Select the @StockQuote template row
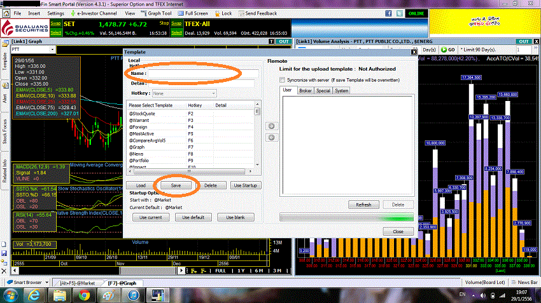The width and height of the screenshot is (541, 303). [x=190, y=114]
